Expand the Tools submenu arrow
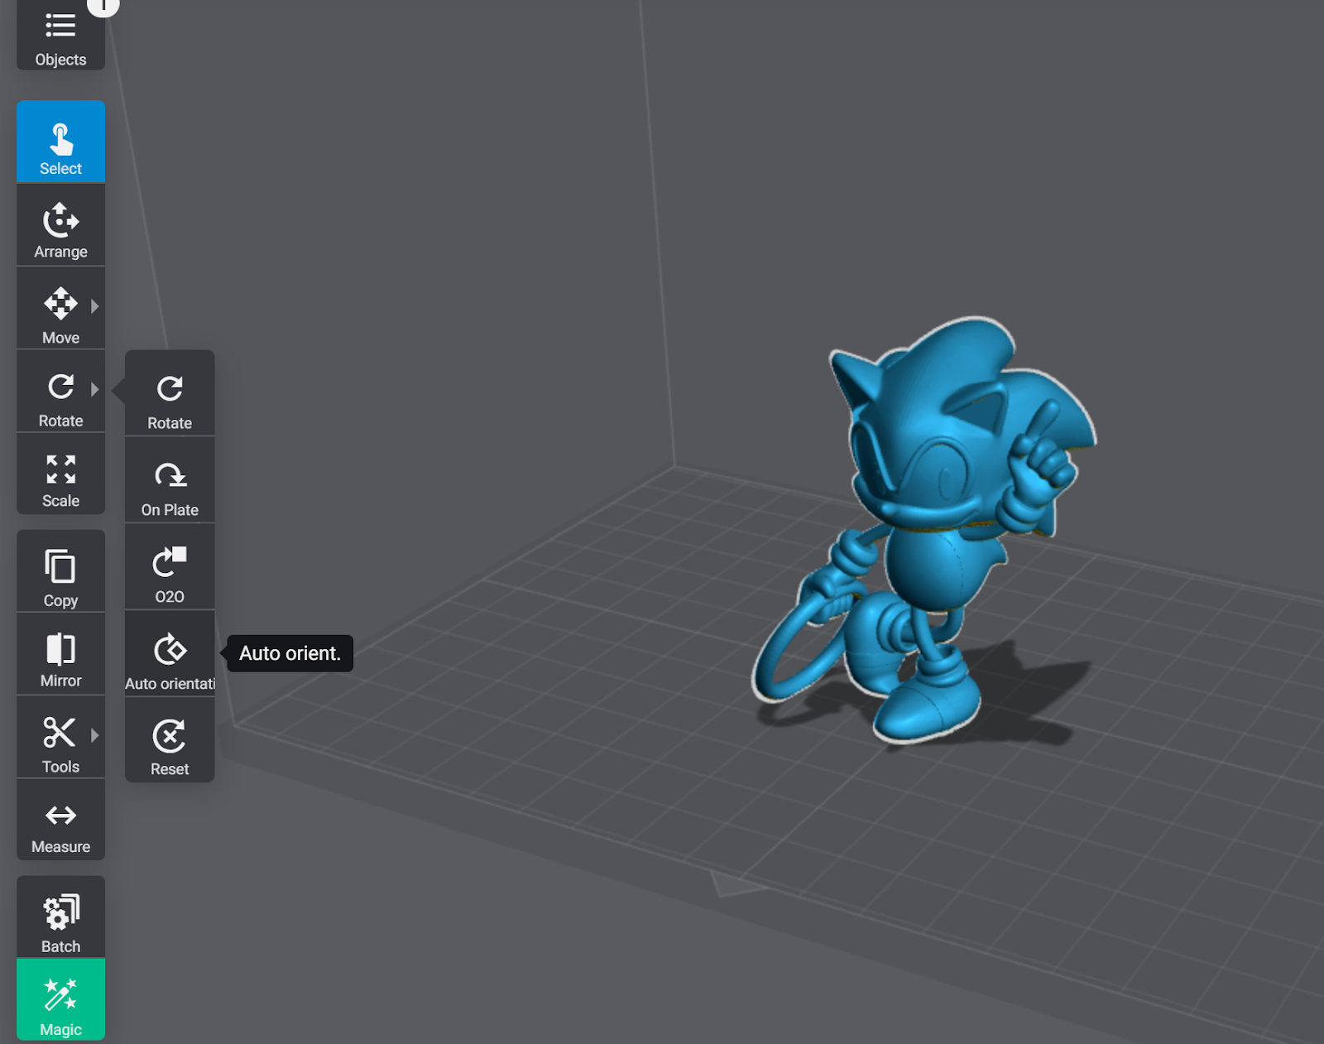1324x1044 pixels. (x=95, y=735)
